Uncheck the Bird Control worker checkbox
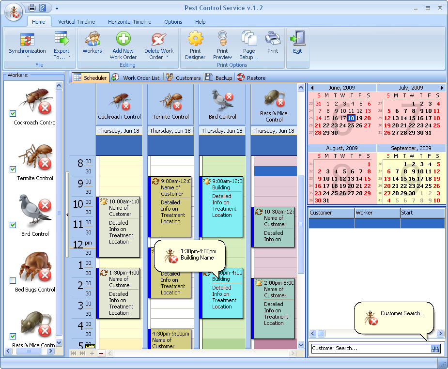The height and width of the screenshot is (369, 448). point(13,225)
